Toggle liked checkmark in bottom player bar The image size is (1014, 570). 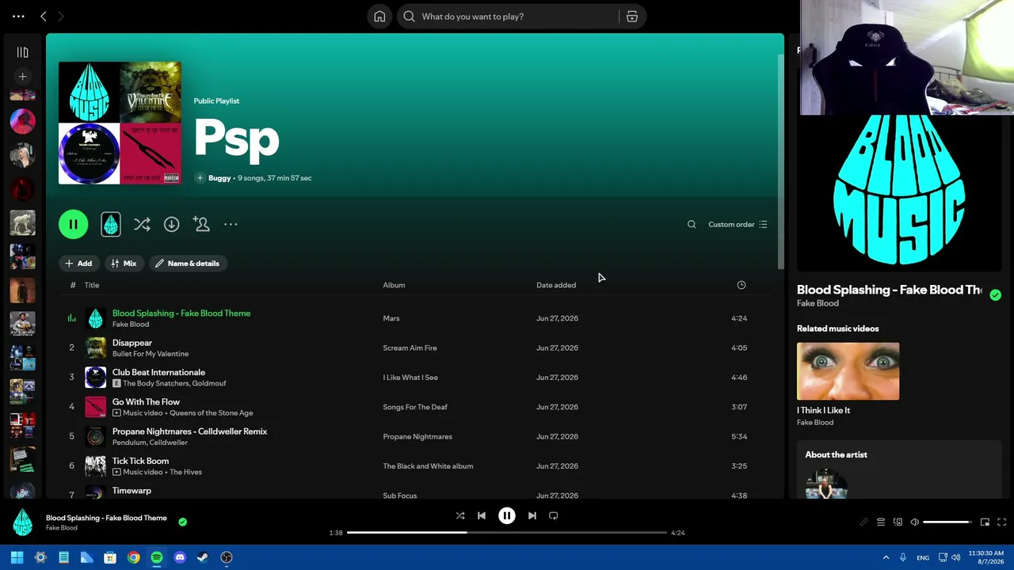(x=182, y=522)
